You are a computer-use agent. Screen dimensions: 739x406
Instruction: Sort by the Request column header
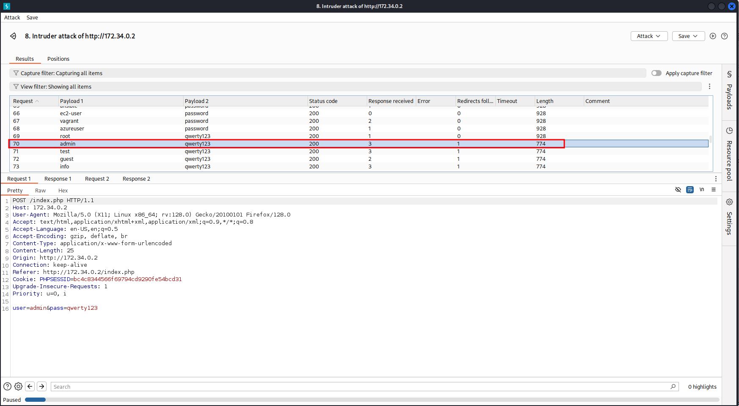pos(34,101)
